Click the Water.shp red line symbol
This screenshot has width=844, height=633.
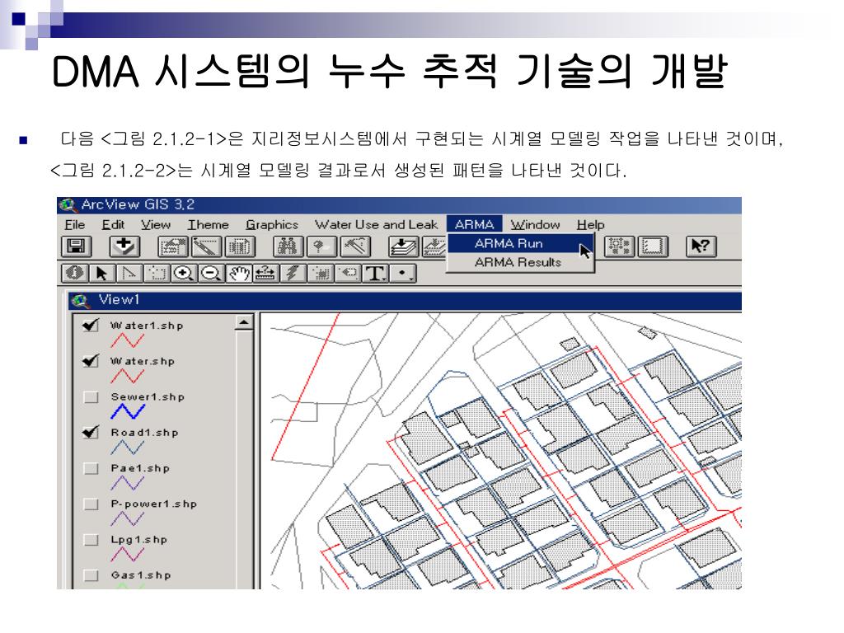click(x=128, y=376)
